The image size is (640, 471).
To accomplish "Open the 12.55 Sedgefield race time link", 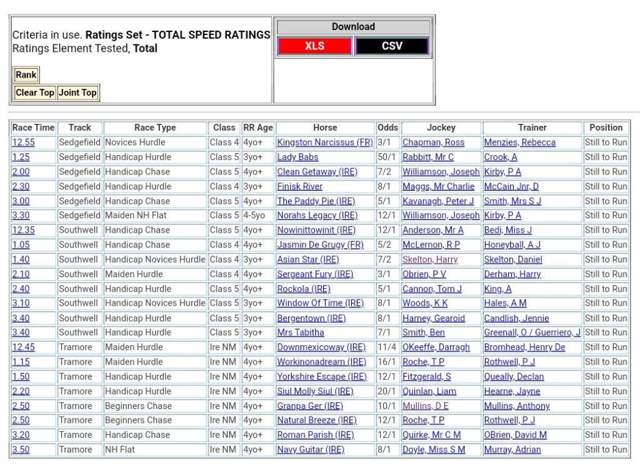I will (23, 143).
